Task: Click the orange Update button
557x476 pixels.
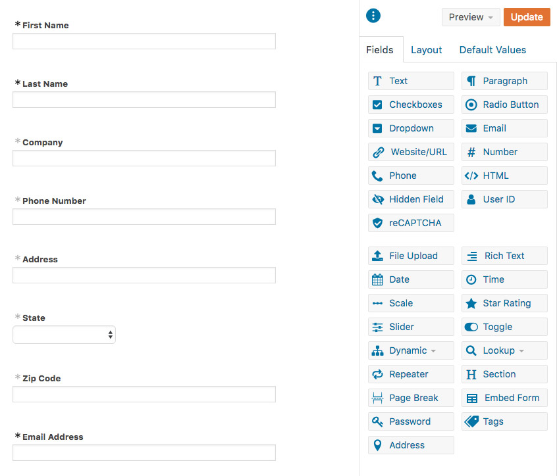Action: (x=527, y=17)
